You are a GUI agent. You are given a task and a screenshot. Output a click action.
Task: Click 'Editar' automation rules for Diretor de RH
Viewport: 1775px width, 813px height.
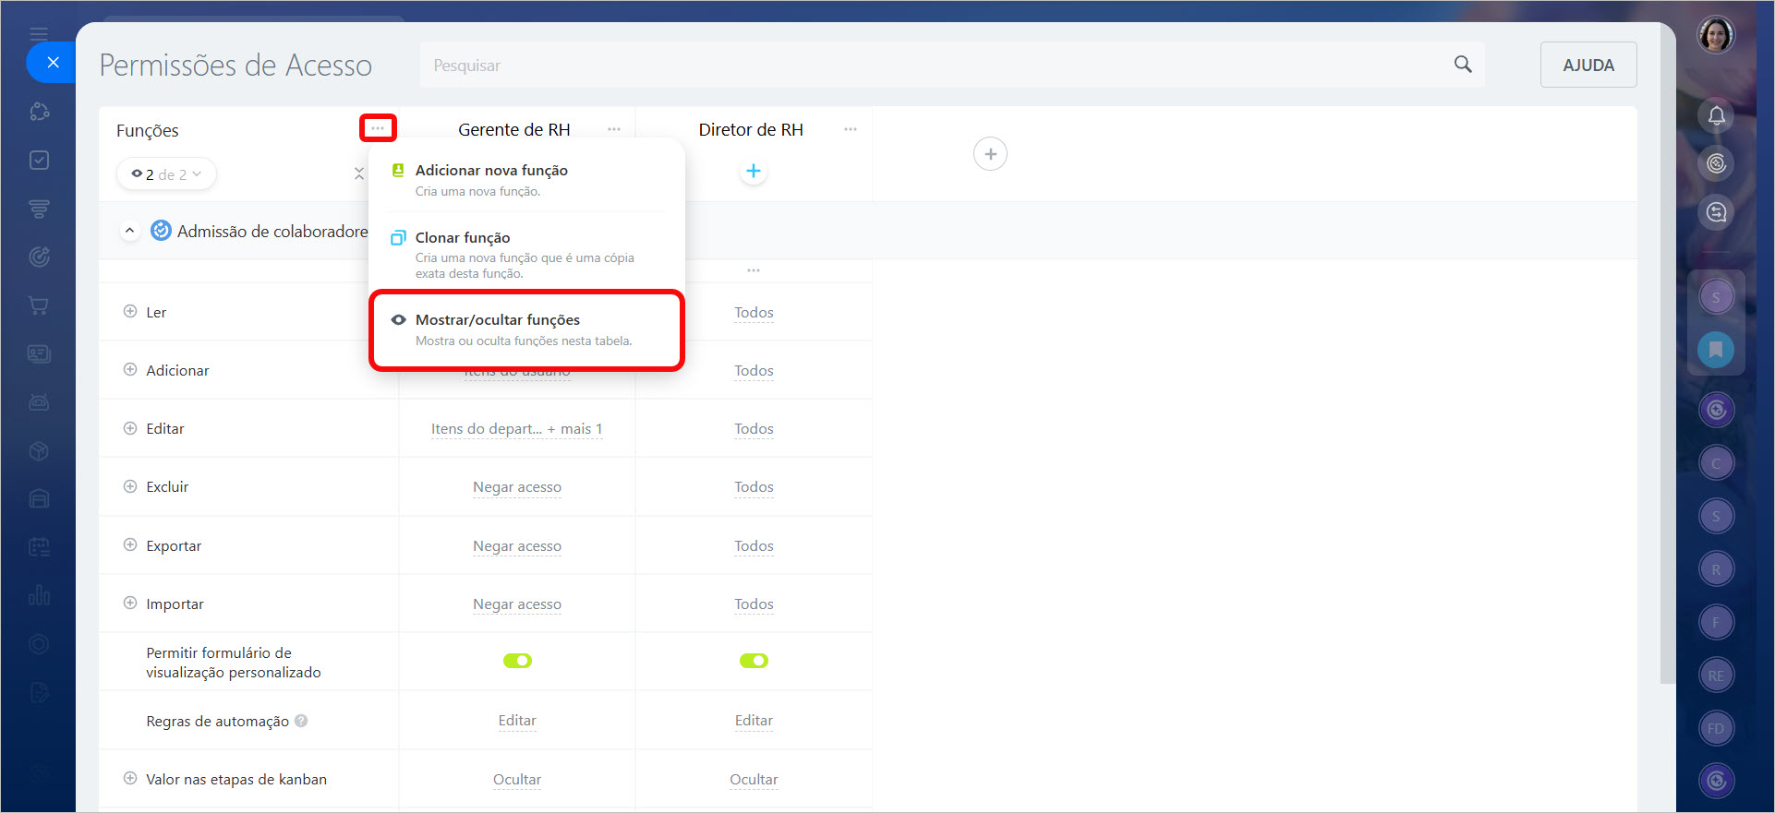point(754,721)
